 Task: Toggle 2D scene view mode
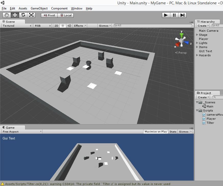(56, 26)
